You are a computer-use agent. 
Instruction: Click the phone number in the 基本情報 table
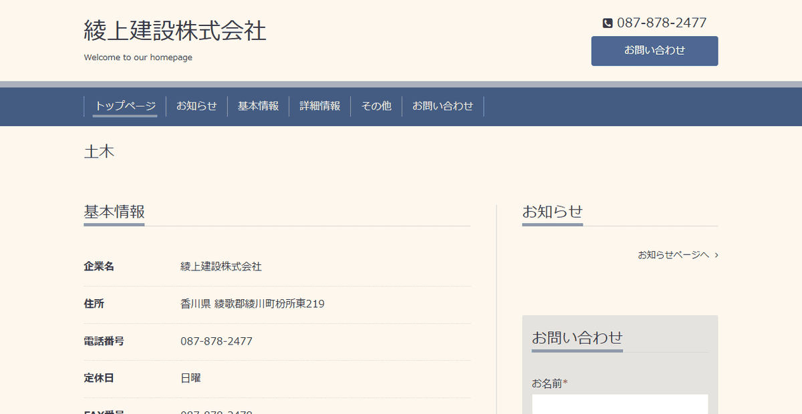coord(216,341)
